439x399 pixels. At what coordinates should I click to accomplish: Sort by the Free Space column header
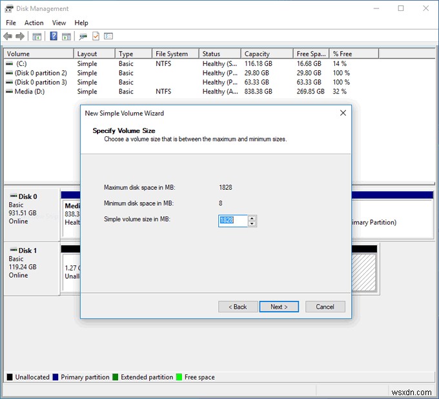[x=311, y=54]
